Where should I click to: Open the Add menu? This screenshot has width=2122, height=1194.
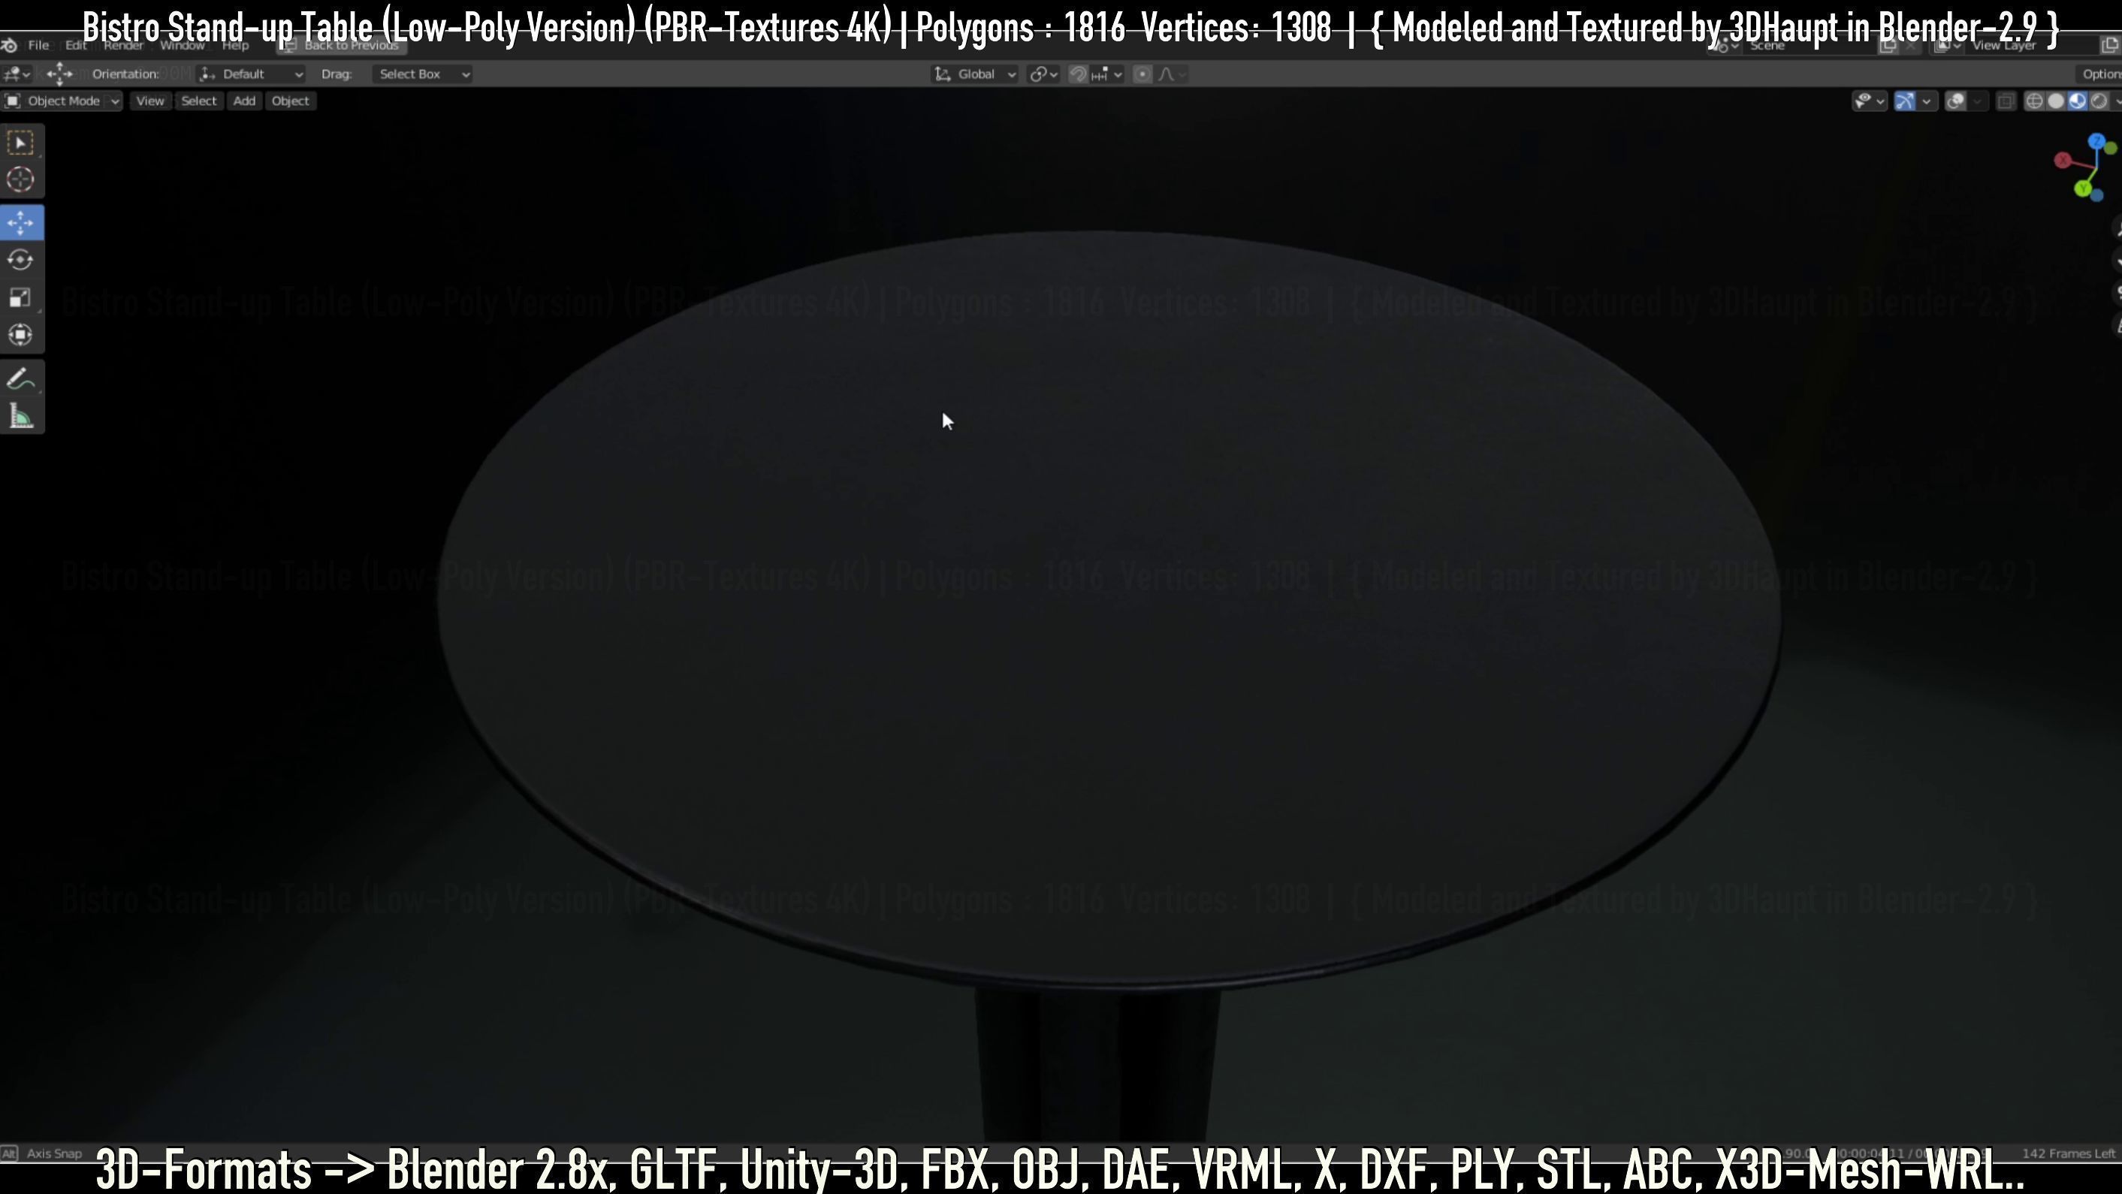click(244, 101)
